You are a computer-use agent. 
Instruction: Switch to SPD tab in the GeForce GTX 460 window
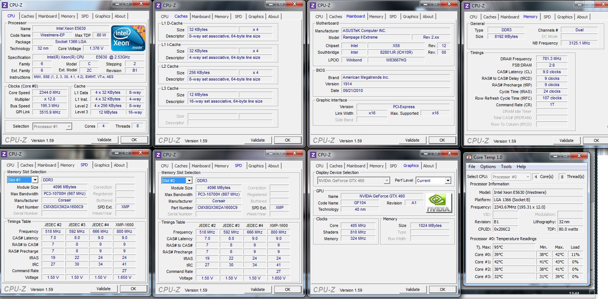point(393,166)
